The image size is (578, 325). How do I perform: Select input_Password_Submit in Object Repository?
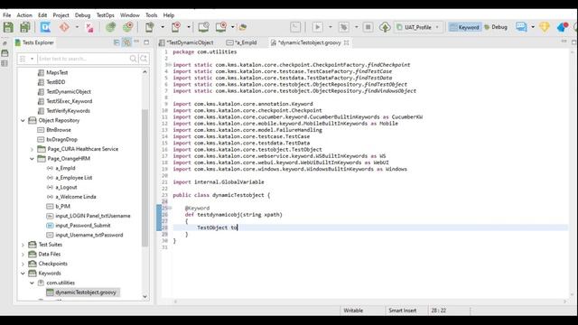pyautogui.click(x=82, y=226)
